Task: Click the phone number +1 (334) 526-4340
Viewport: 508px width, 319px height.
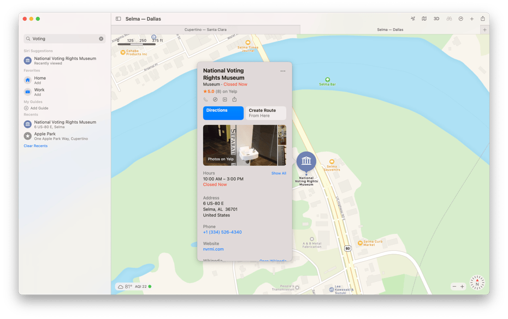Action: [x=222, y=232]
